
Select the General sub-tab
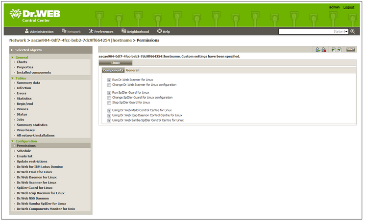(x=132, y=70)
